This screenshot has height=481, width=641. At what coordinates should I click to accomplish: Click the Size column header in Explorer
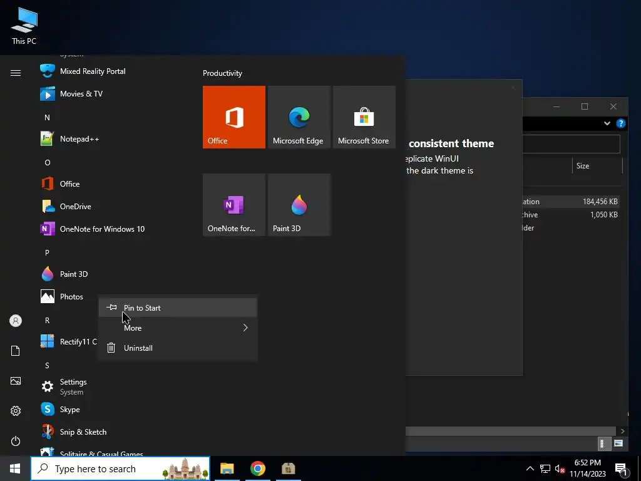[597, 165]
